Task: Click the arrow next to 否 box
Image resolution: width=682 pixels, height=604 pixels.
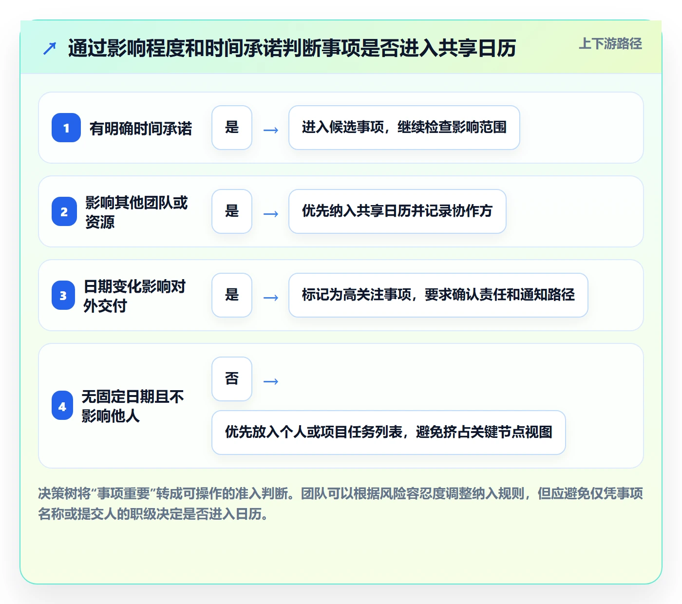Action: point(271,381)
